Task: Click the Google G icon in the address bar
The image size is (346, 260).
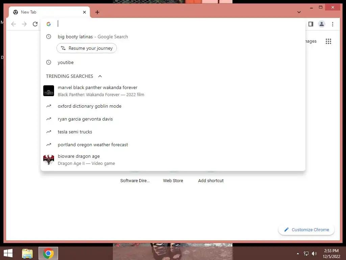Action: click(x=49, y=24)
